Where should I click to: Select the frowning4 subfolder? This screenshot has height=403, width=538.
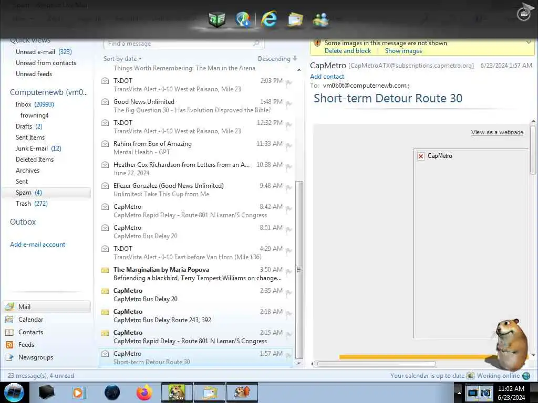pyautogui.click(x=34, y=115)
